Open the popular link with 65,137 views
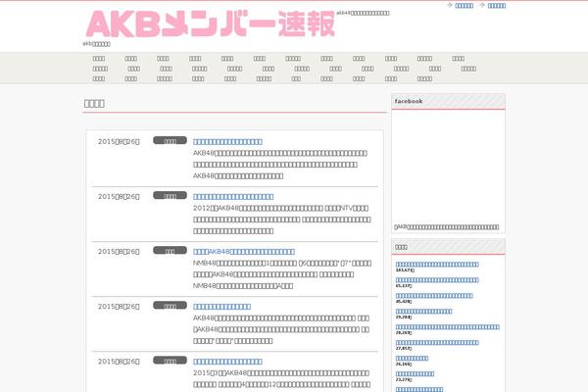This screenshot has height=392, width=588. (x=437, y=280)
